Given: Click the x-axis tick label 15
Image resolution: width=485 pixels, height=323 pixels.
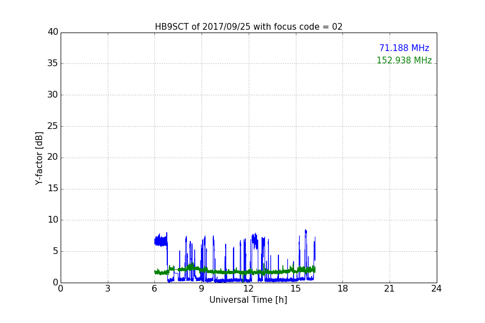Looking at the screenshot, I should (295, 289).
